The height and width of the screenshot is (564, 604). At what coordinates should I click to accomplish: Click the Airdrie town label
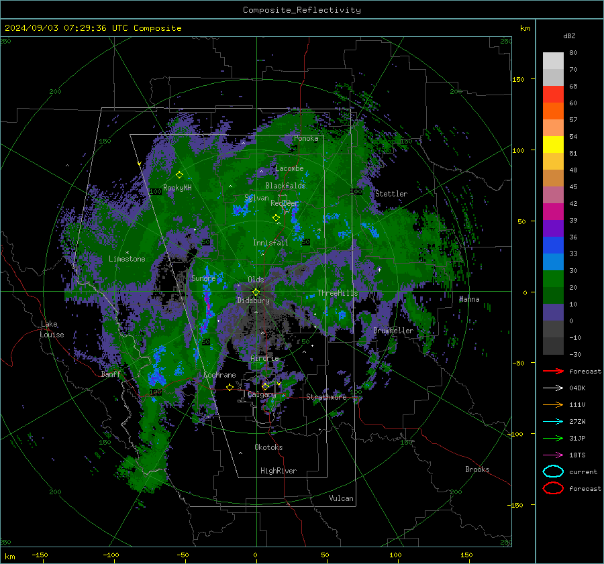click(x=264, y=358)
